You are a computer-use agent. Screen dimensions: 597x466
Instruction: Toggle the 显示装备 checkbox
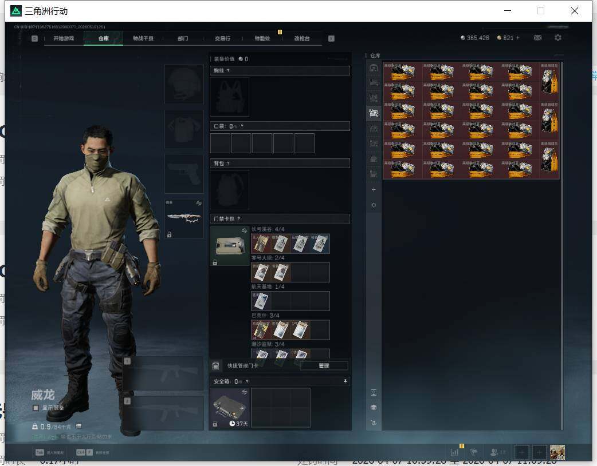click(36, 408)
